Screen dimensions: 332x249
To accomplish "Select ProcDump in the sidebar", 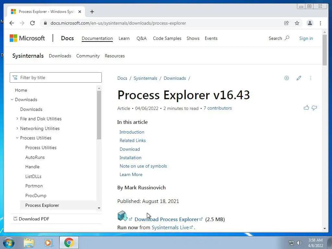I will pos(36,196).
